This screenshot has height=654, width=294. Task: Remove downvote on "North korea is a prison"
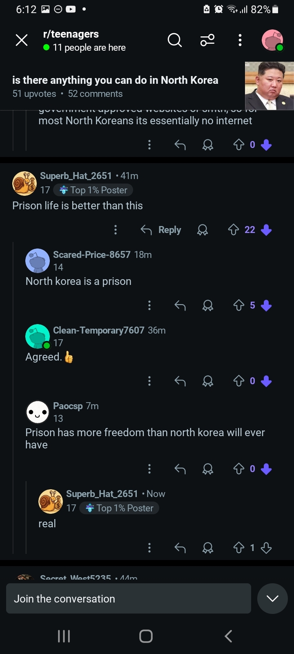266,306
